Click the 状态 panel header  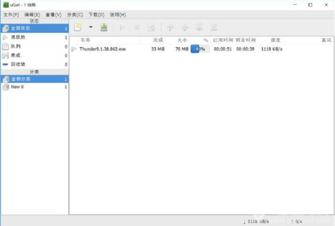click(x=34, y=21)
